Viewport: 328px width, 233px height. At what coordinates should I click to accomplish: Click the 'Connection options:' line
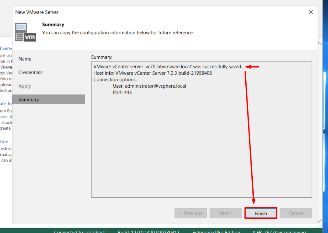click(x=115, y=80)
